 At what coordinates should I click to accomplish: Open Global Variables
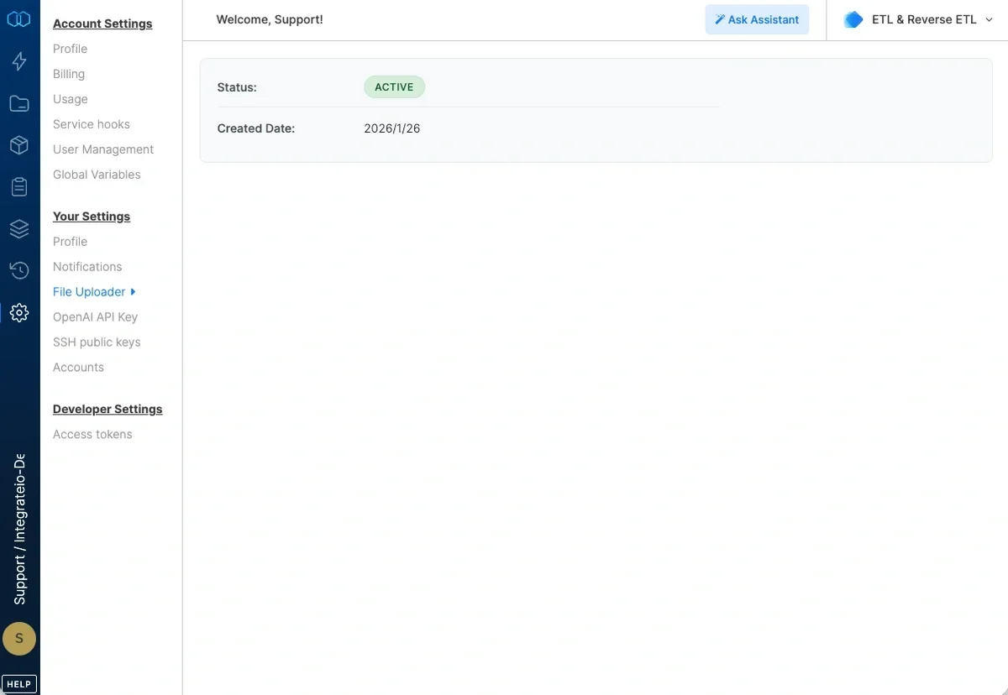pyautogui.click(x=97, y=175)
